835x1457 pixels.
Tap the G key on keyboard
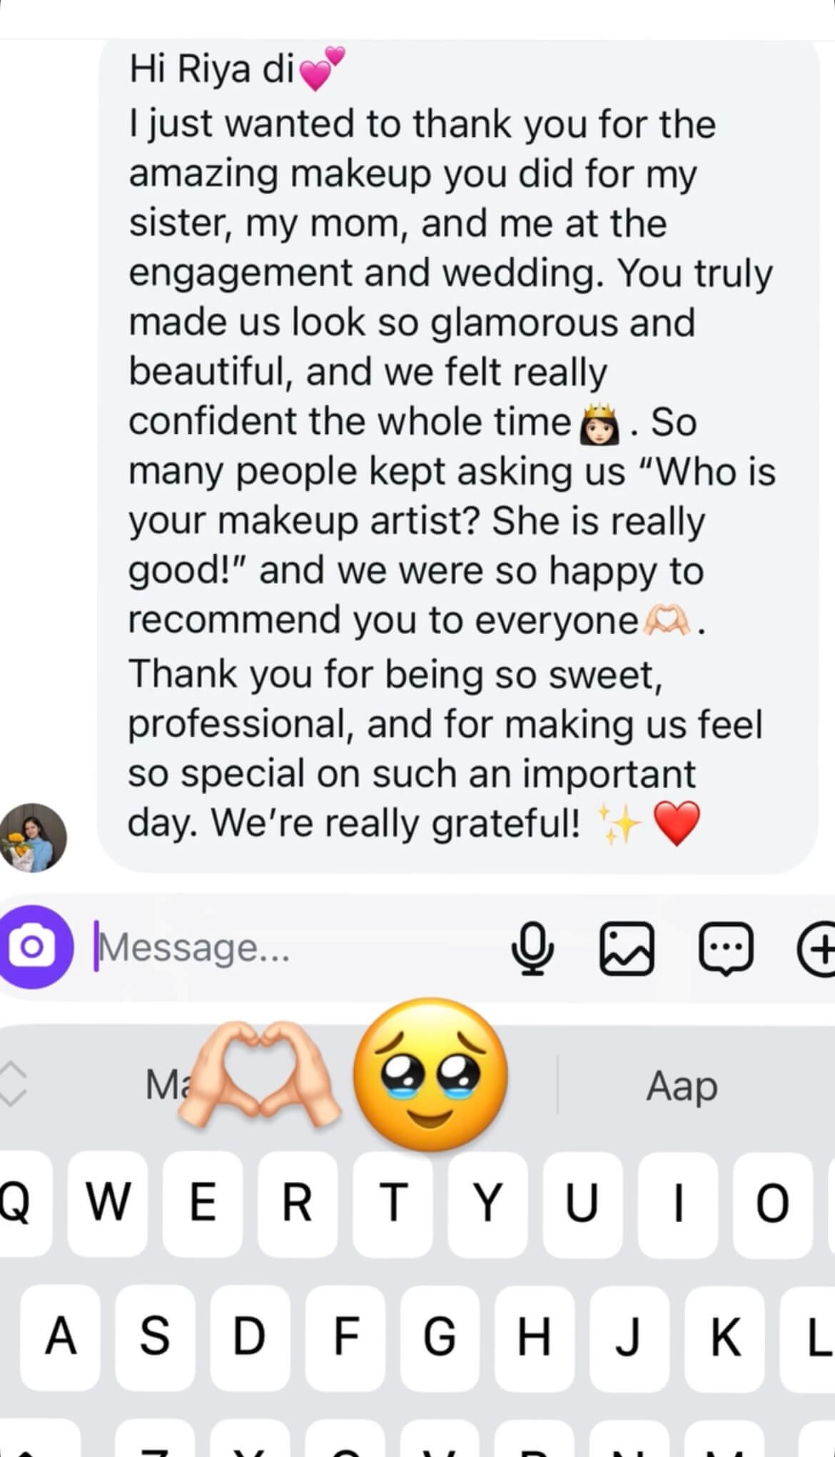(440, 1336)
